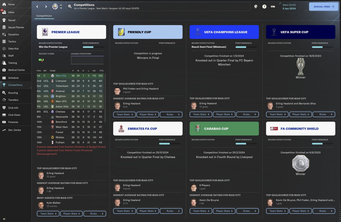The height and width of the screenshot is (222, 341).
Task: Click the FM logo icon
Action: [x=273, y=7]
